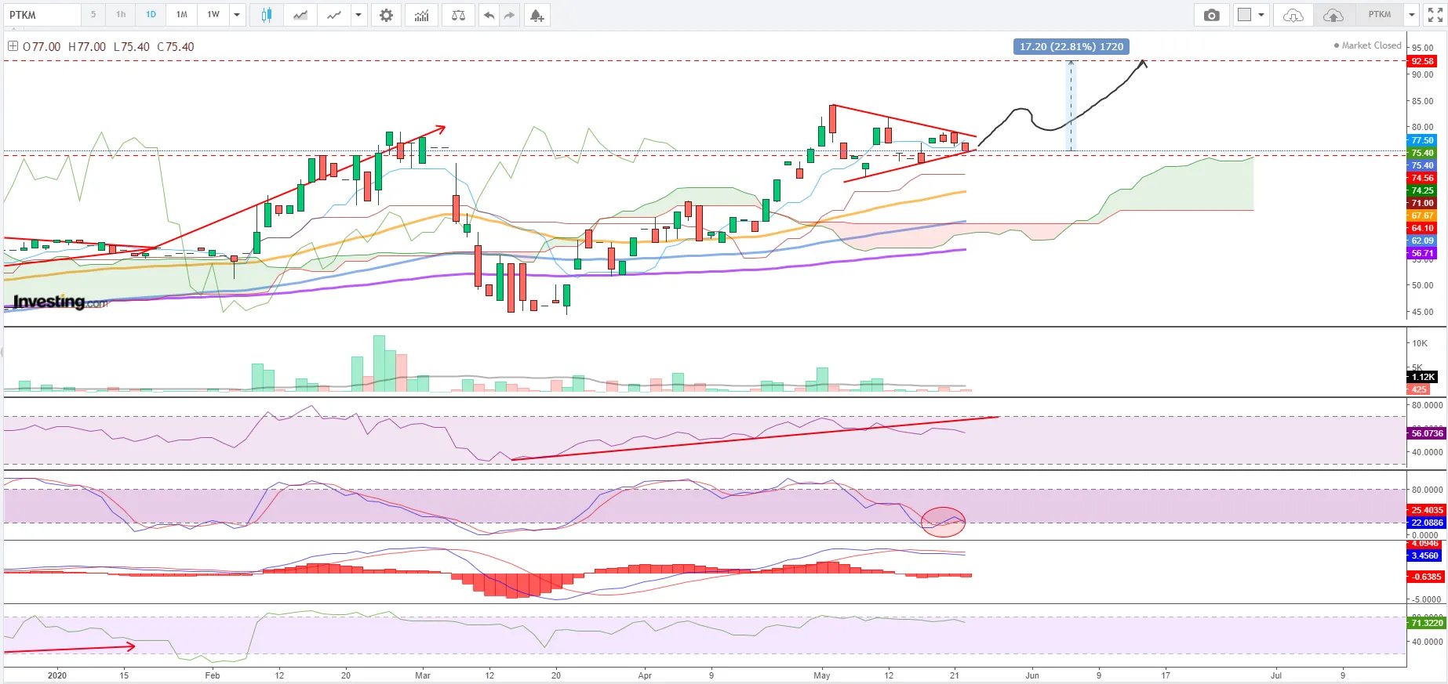Load chart from cloud
The width and height of the screenshot is (1448, 684).
coord(1293,15)
